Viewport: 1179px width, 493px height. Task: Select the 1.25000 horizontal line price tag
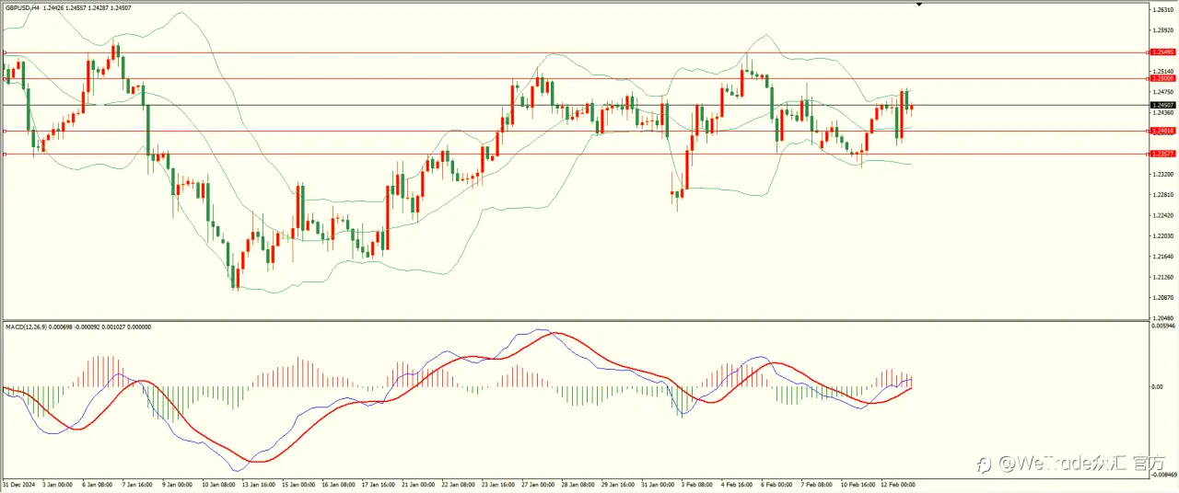coord(1162,79)
